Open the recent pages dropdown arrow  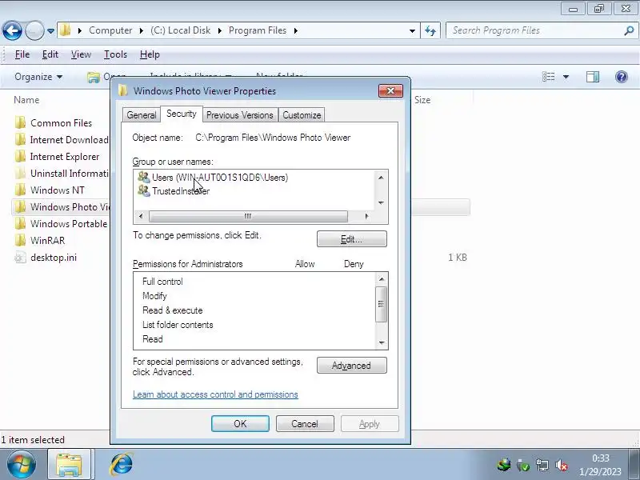click(50, 31)
